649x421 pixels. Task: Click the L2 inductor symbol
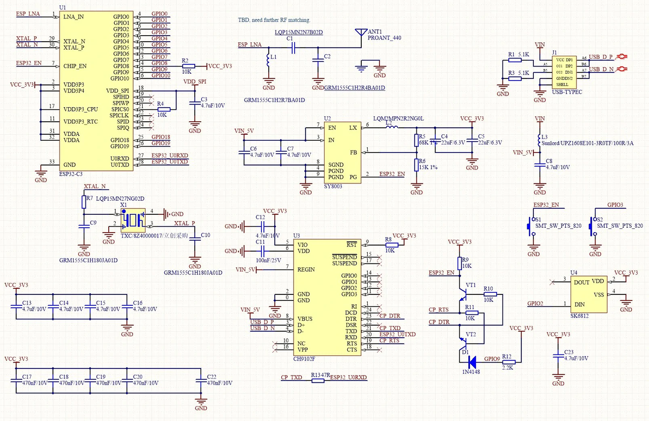[x=390, y=127]
